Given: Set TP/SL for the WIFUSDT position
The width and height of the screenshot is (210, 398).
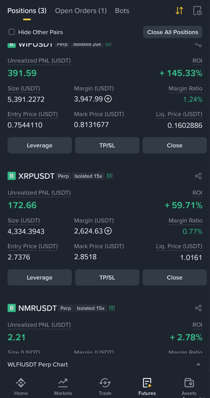Looking at the screenshot, I should (x=107, y=145).
